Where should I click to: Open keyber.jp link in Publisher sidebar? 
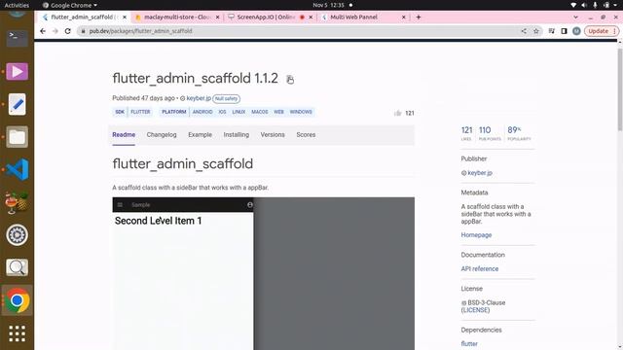coord(480,173)
